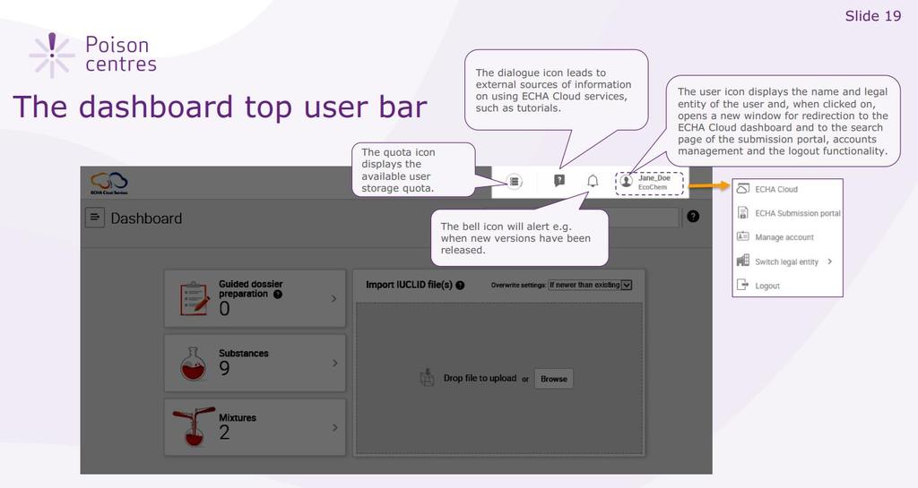Click the bell notification icon

(x=593, y=181)
